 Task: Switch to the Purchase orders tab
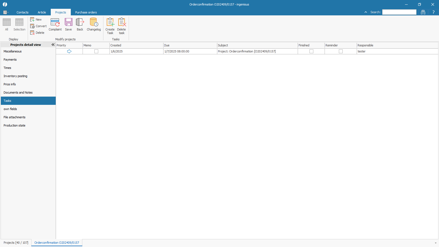tap(86, 12)
